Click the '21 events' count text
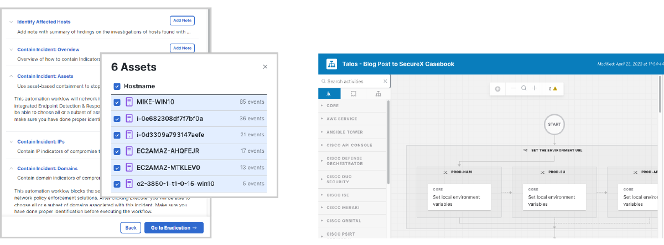Image resolution: width=664 pixels, height=245 pixels. (x=252, y=135)
